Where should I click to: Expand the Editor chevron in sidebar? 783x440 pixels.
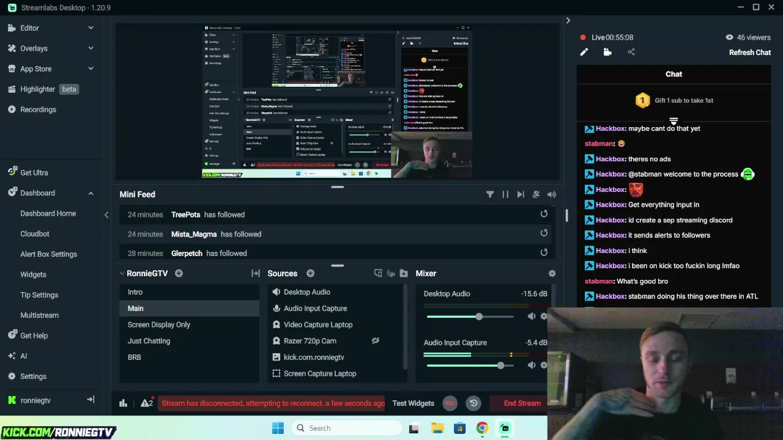pyautogui.click(x=91, y=28)
